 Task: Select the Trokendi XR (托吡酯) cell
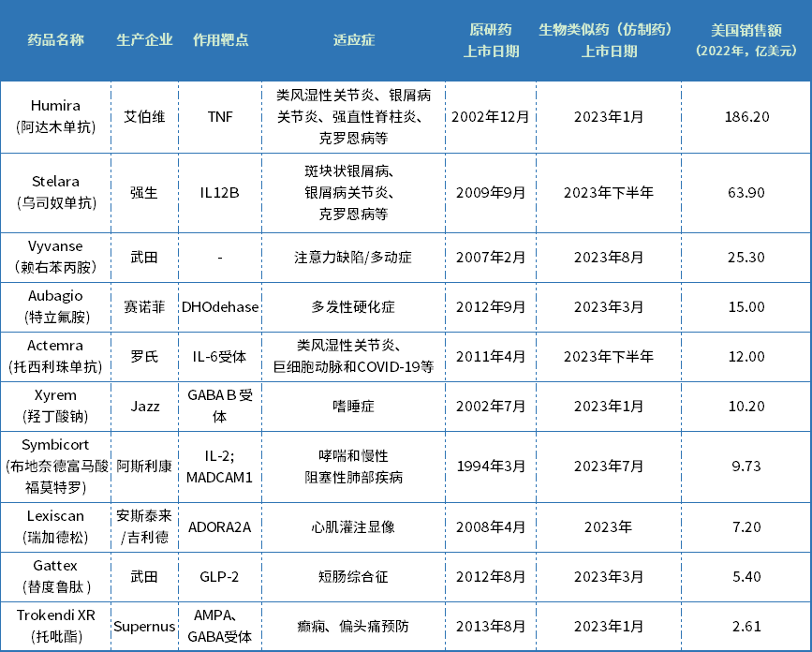(55, 626)
